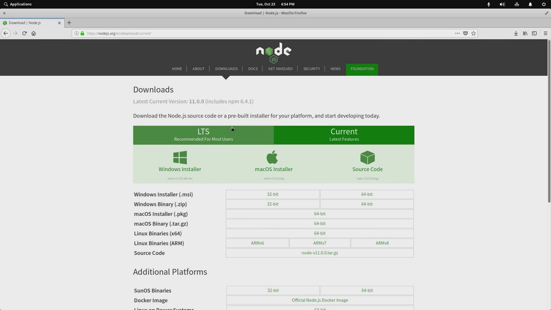Download SunOS Binaries 64-bit

pyautogui.click(x=367, y=290)
